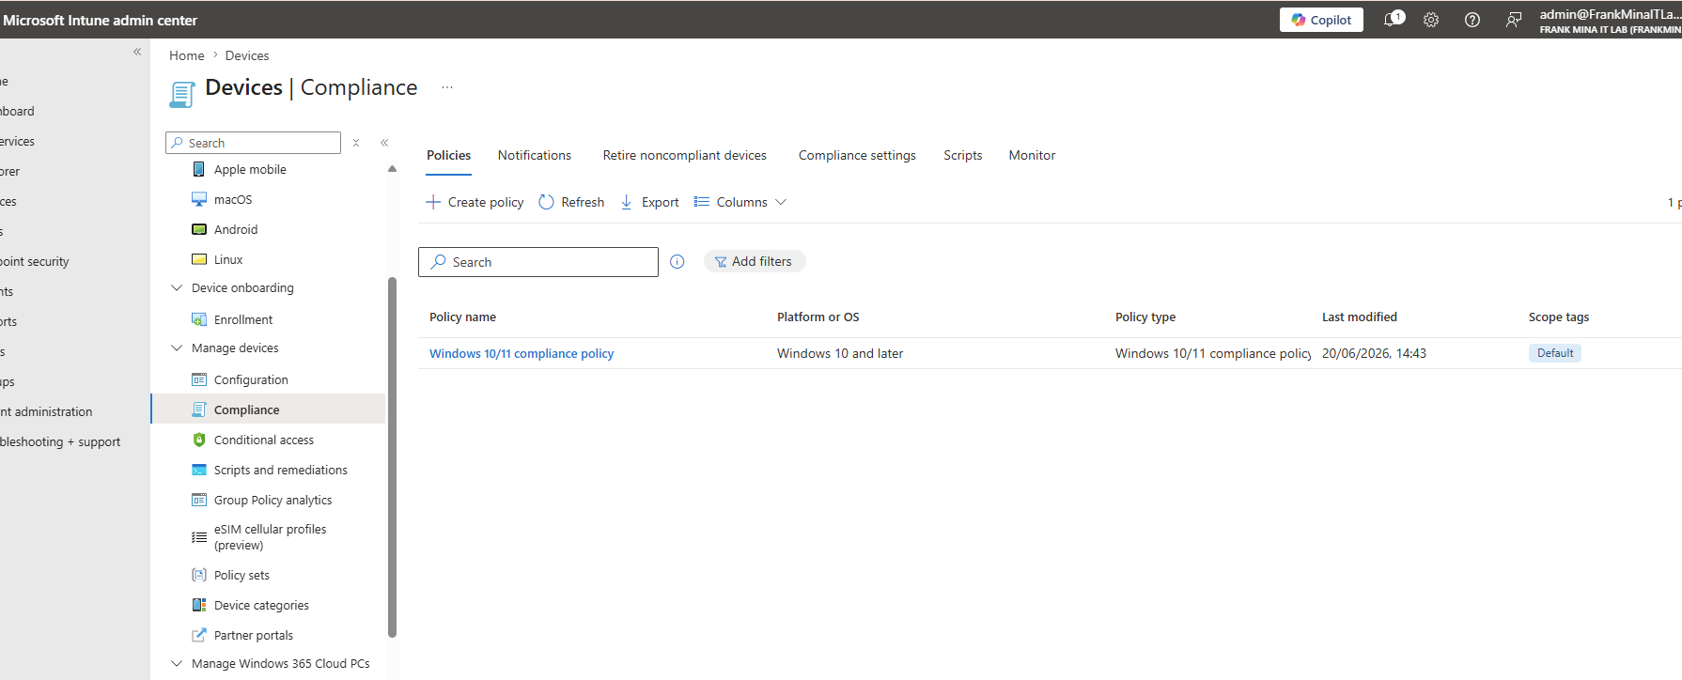1682x680 pixels.
Task: Click the search info icon
Action: click(x=677, y=262)
